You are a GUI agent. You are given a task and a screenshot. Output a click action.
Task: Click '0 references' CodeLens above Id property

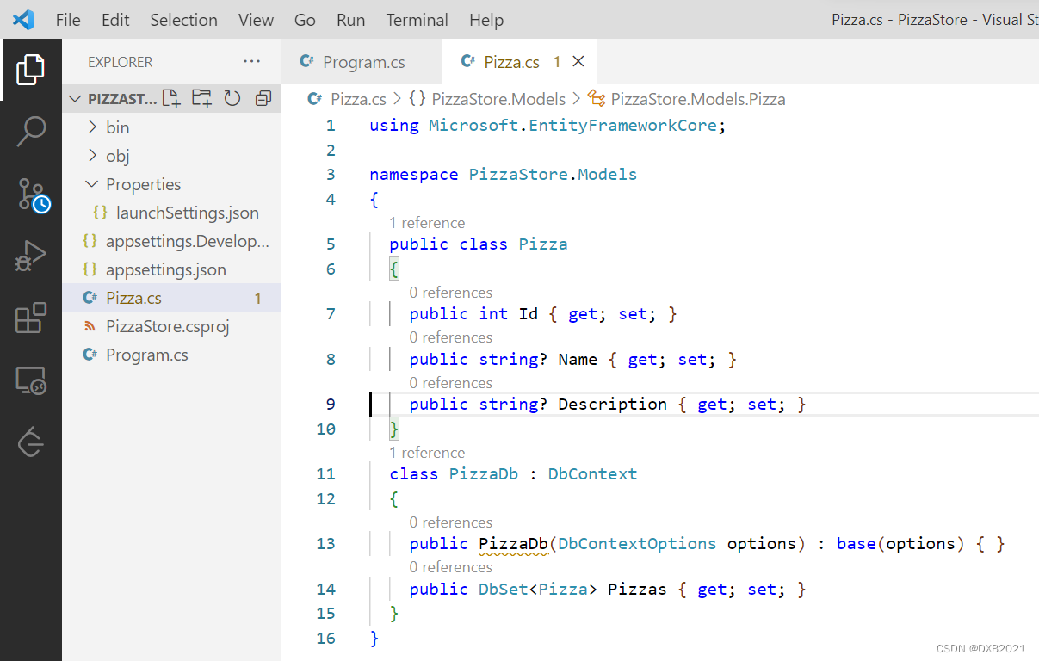451,293
